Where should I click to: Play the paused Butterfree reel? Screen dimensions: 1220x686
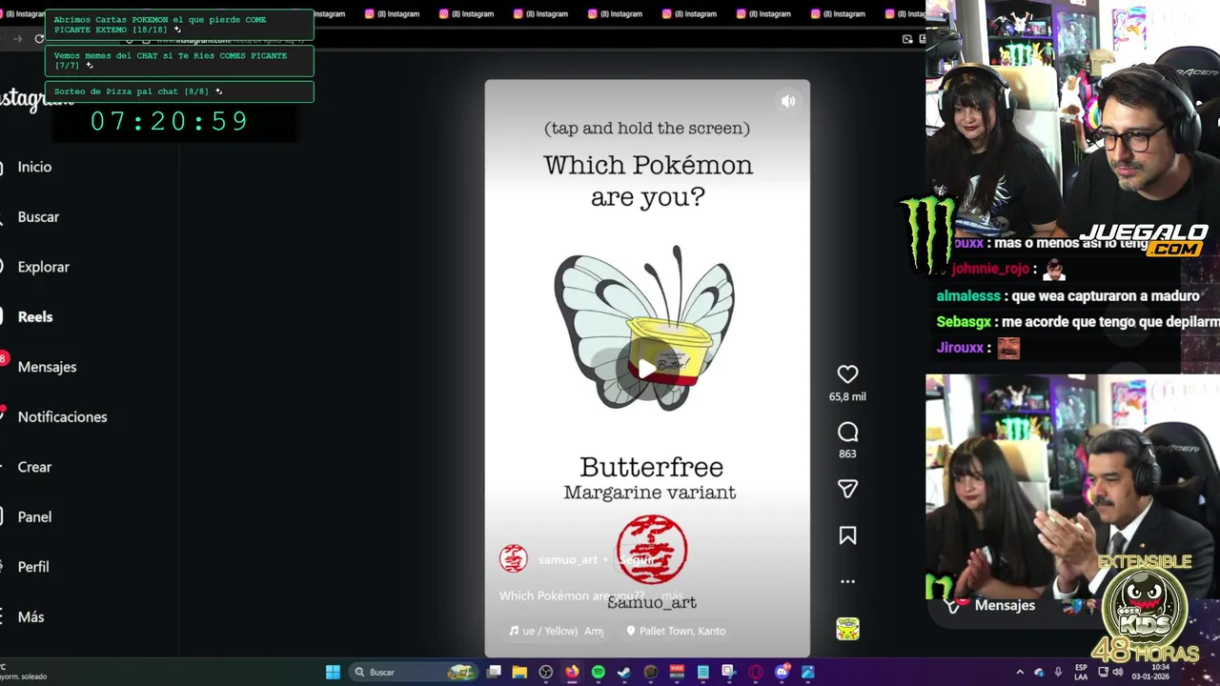647,369
